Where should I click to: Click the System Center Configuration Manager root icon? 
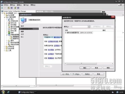(2, 11)
